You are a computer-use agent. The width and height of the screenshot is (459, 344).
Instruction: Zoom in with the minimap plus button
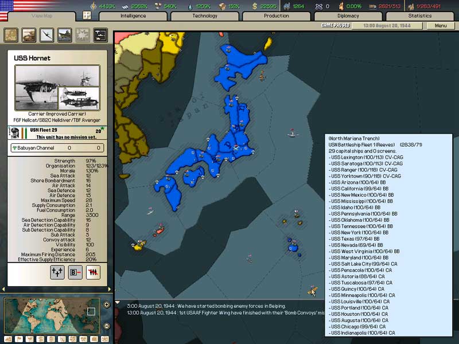(x=107, y=305)
